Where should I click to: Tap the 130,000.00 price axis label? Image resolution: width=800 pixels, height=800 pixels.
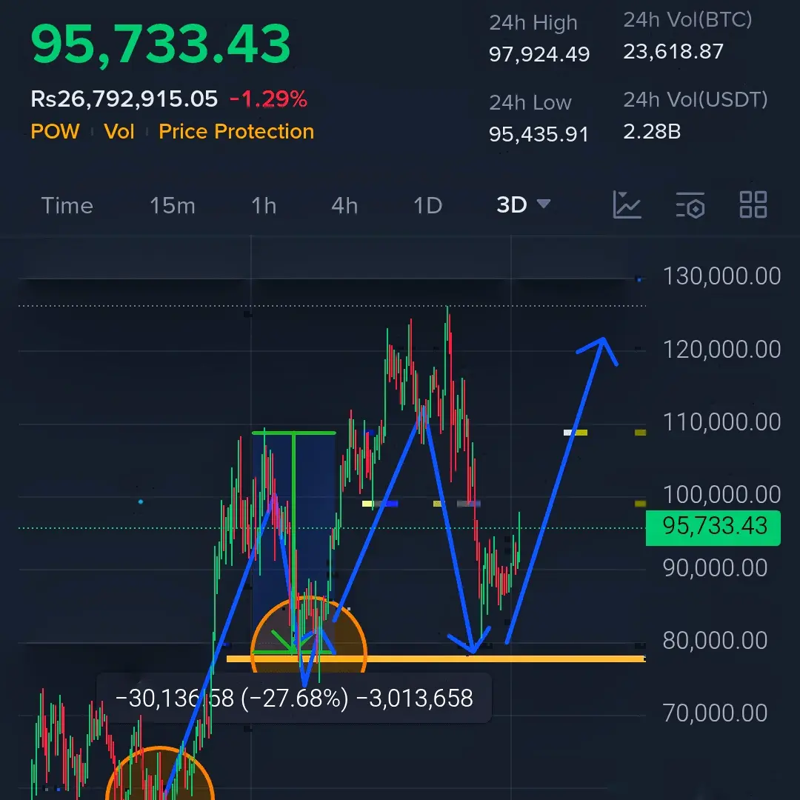pos(721,276)
